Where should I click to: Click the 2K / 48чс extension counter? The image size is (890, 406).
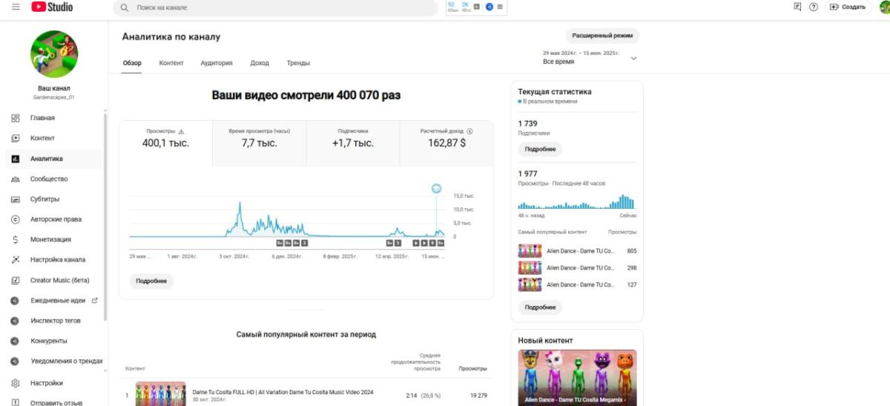tap(466, 7)
